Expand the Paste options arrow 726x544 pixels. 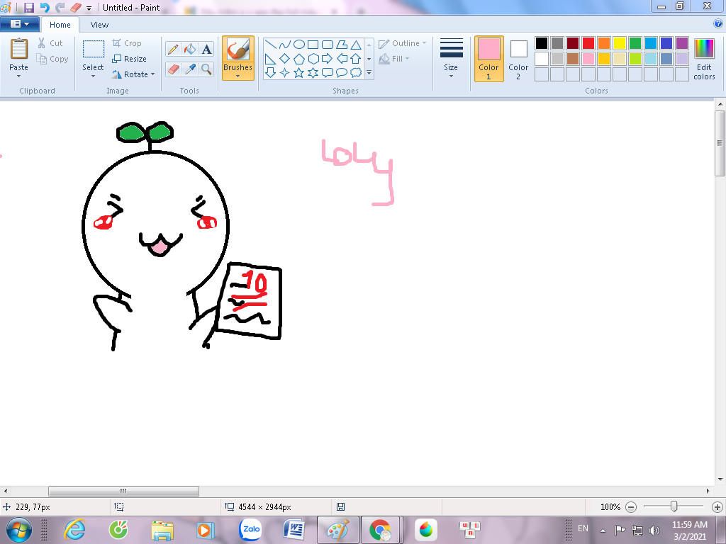[x=19, y=76]
